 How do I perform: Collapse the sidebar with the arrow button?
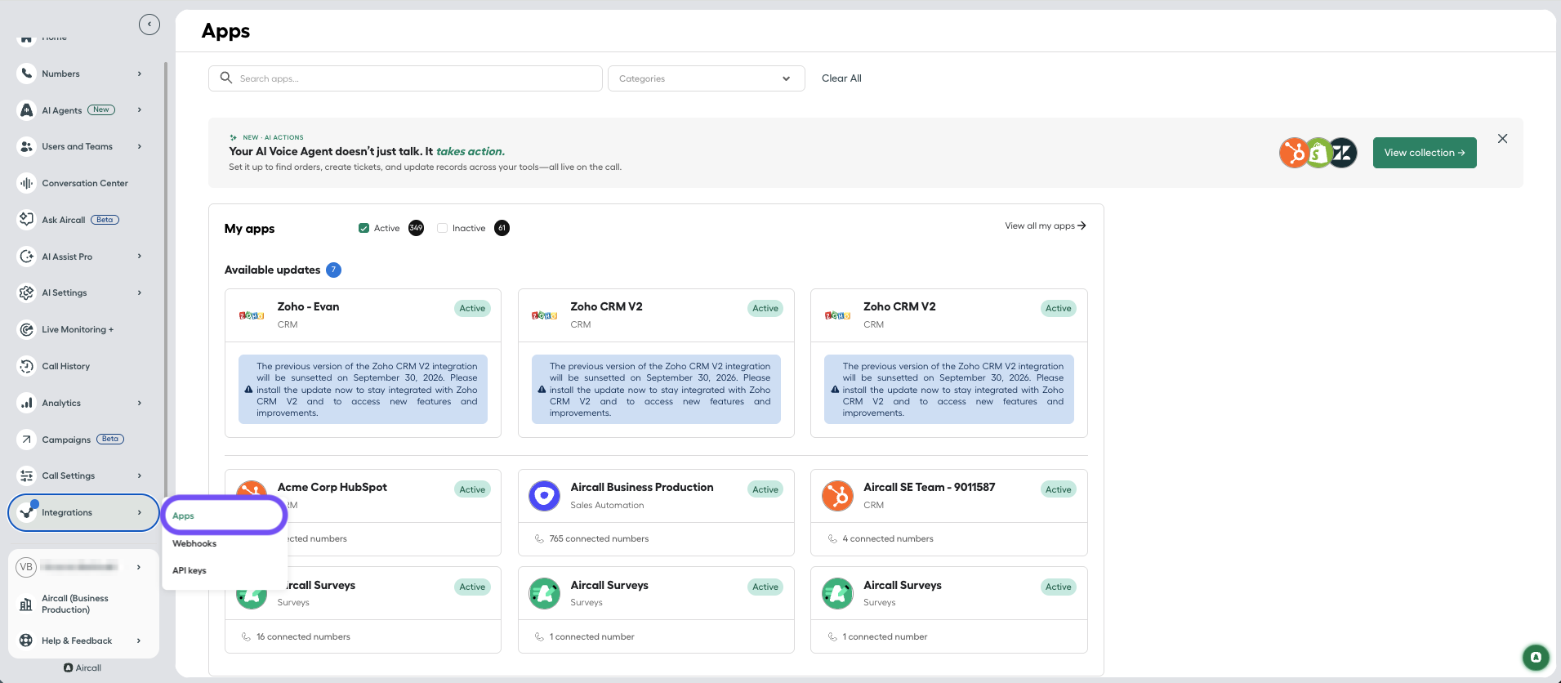coord(149,25)
